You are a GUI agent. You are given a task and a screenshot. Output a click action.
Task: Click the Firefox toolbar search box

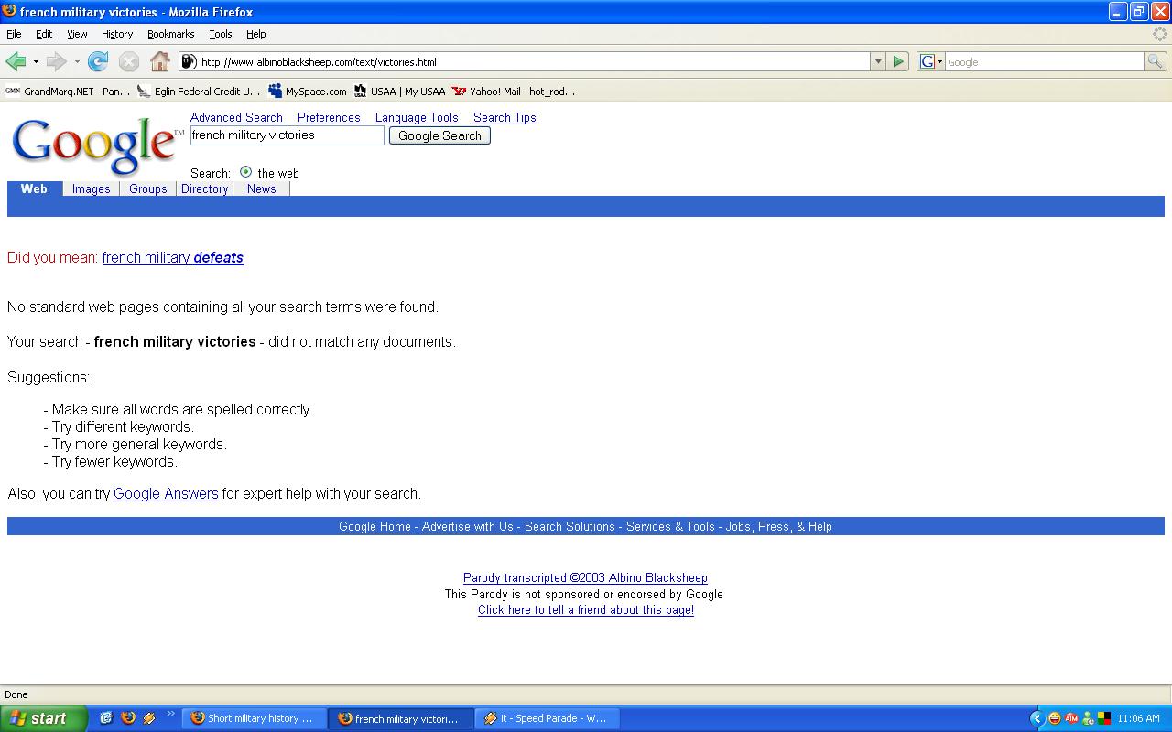click(1044, 61)
